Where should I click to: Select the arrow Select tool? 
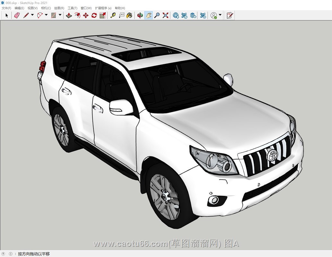(7, 15)
